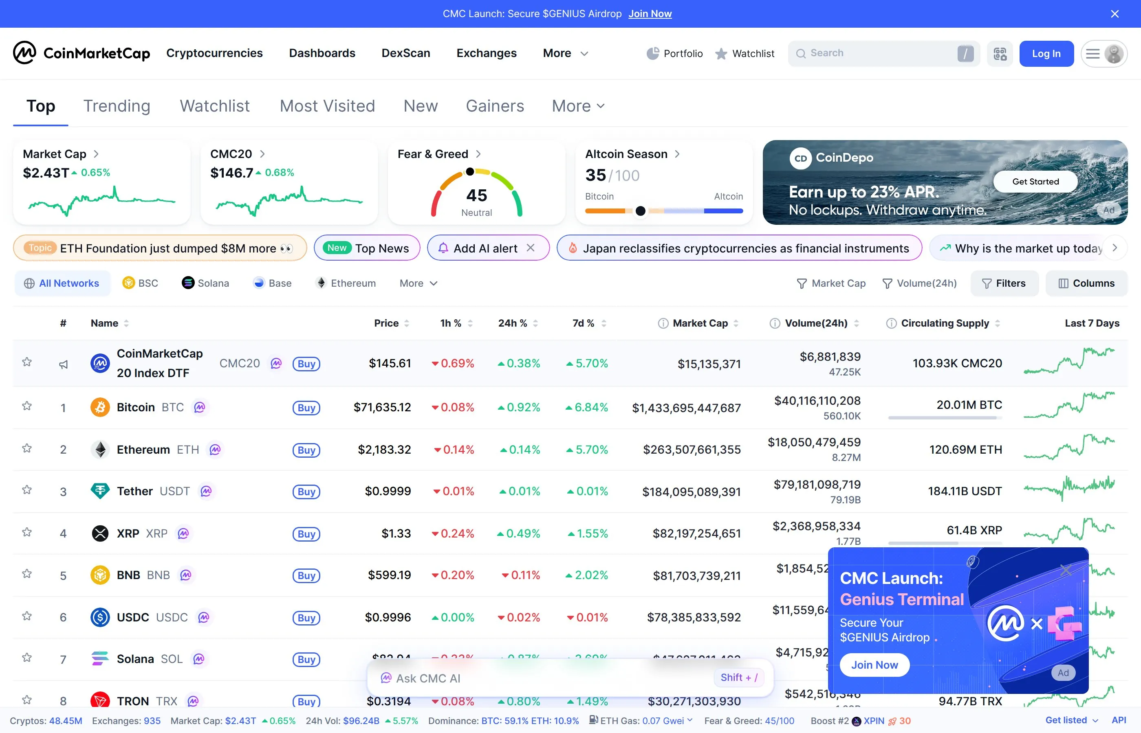Click the CoinMarketCap logo
Screen dimensions: 1141x733
tap(81, 53)
